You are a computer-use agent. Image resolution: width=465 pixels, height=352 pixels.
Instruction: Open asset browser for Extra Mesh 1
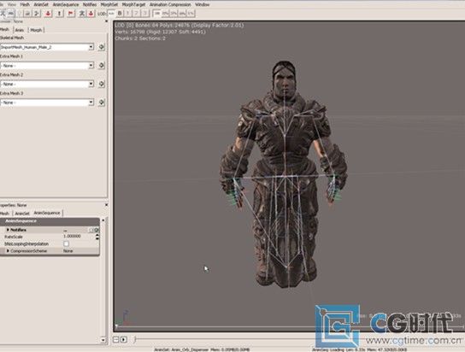[102, 65]
